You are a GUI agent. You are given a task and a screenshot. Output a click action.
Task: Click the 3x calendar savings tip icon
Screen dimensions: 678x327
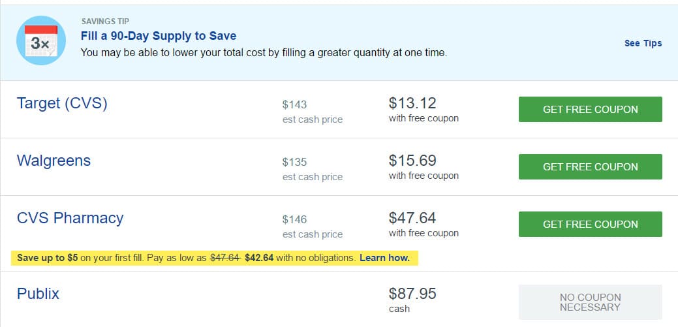[x=41, y=40]
